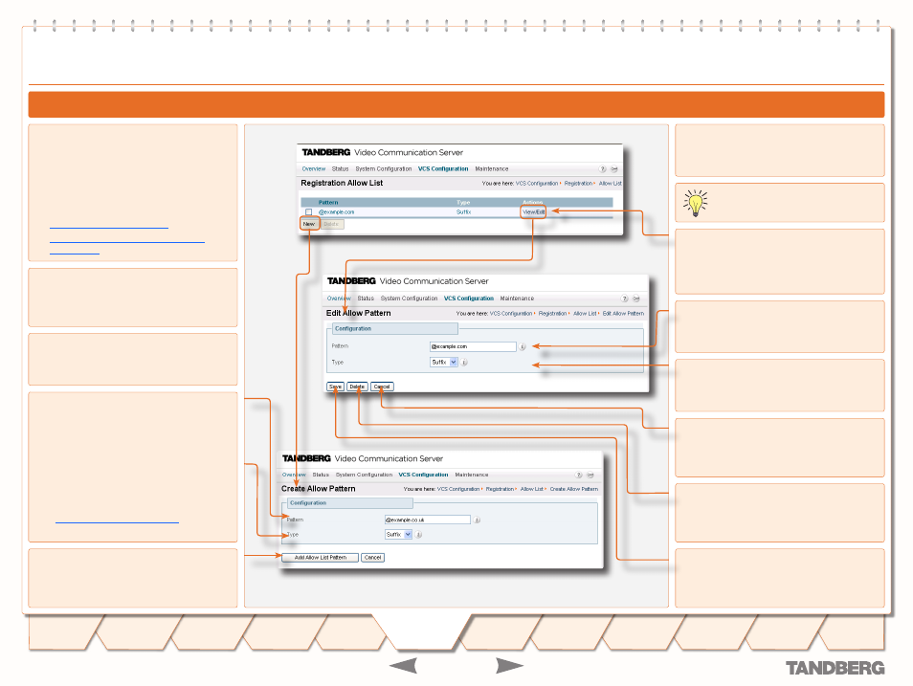Screen dimensions: 913x686
Task: Open Overview menu in Registration Allow List window
Action: pos(313,169)
